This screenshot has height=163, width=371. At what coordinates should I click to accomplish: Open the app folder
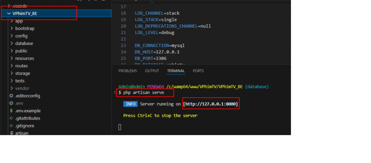tap(19, 21)
